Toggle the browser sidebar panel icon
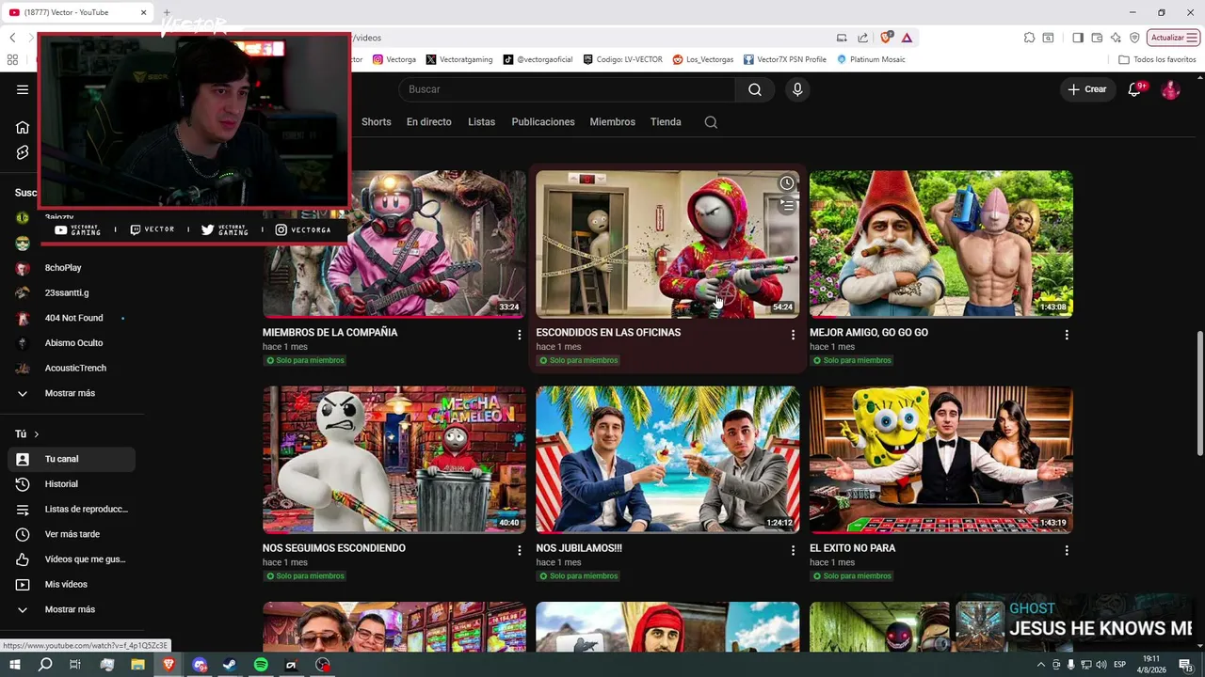The width and height of the screenshot is (1205, 677). pos(1078,38)
